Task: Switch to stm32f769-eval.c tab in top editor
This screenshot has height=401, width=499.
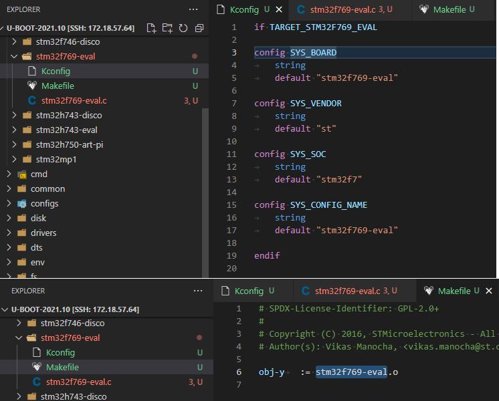Action: coord(351,9)
